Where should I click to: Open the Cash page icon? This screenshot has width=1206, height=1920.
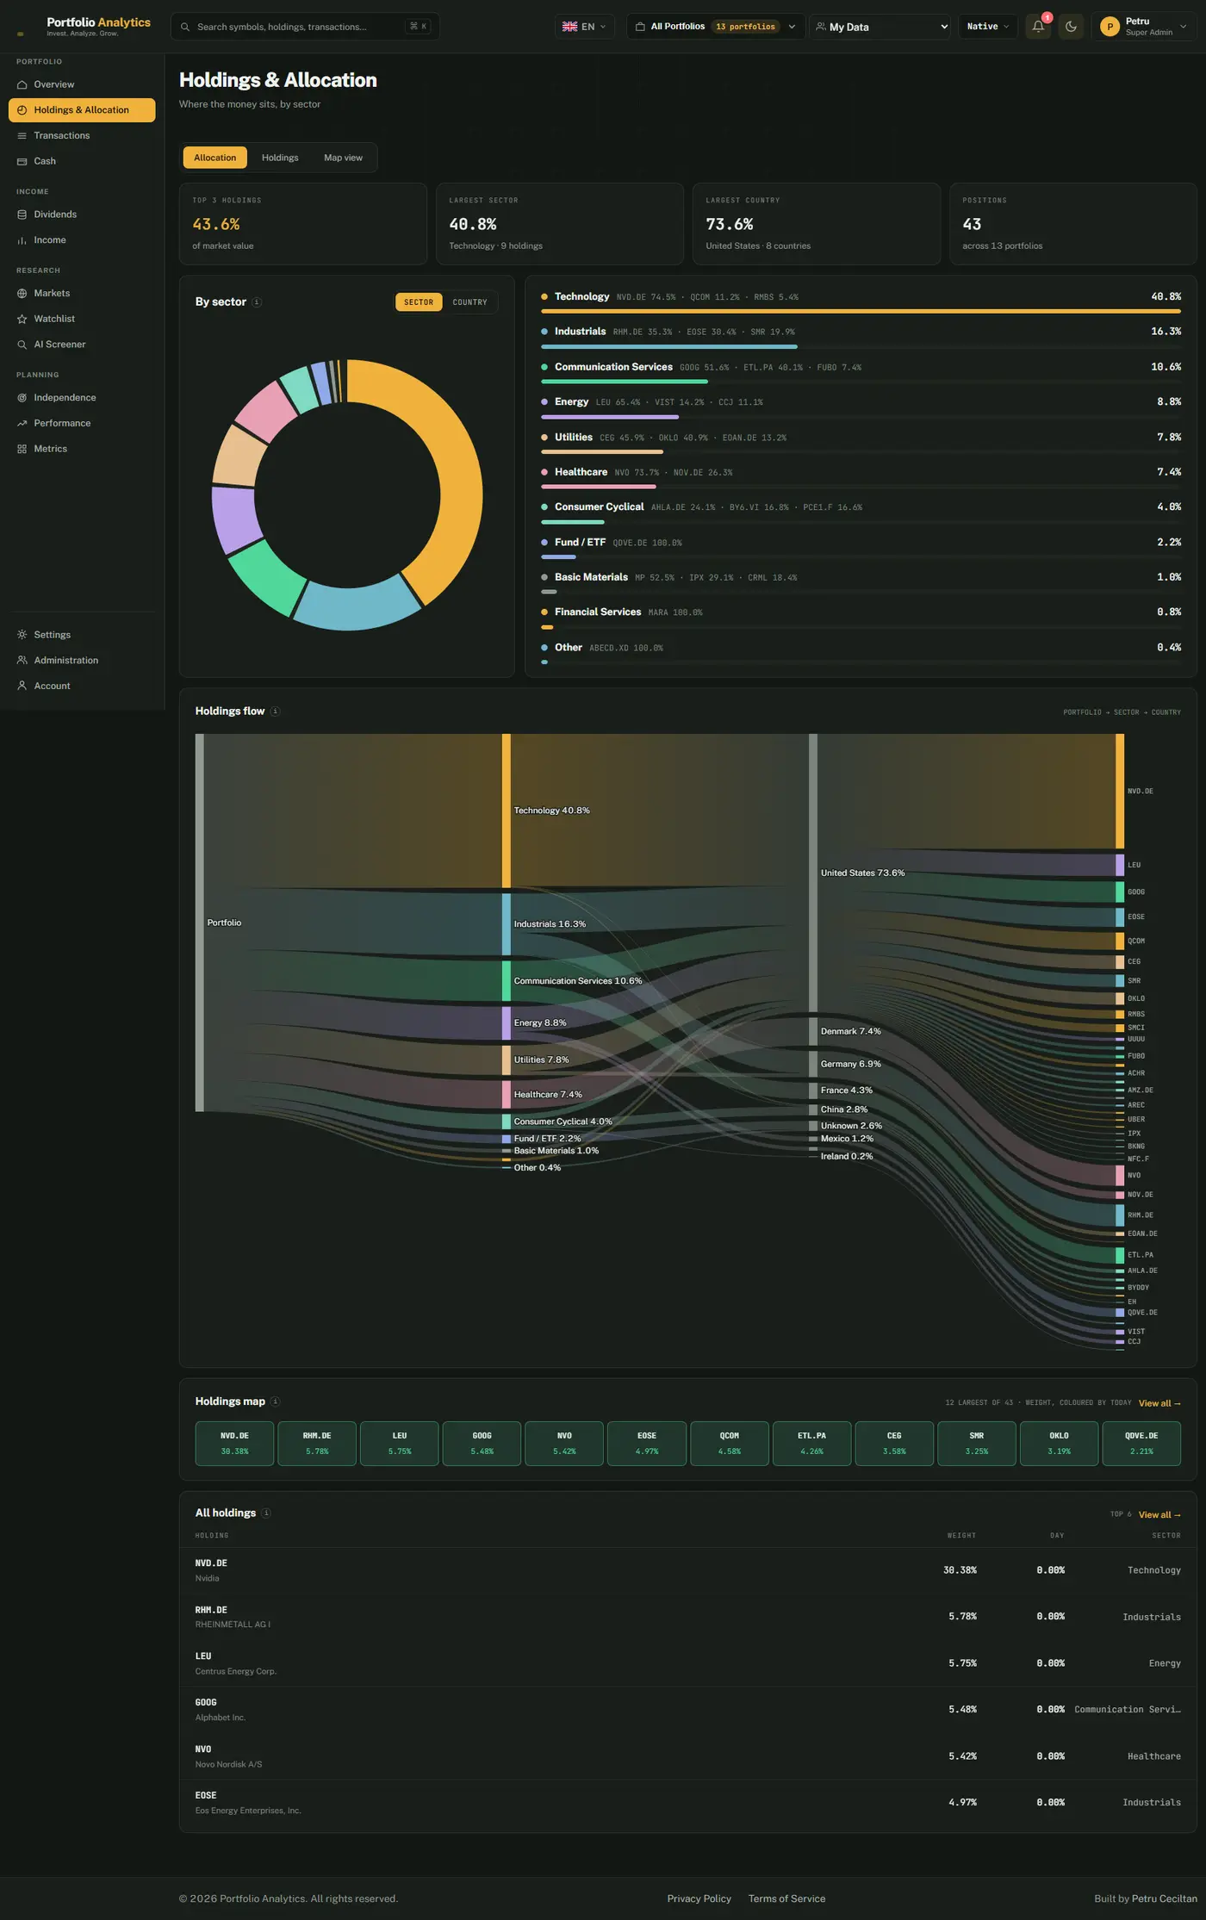pyautogui.click(x=22, y=162)
